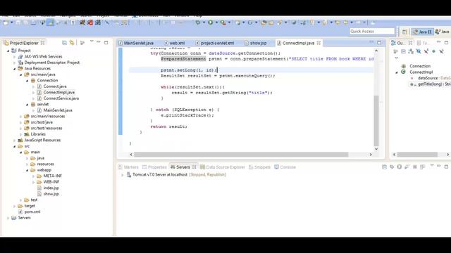The width and height of the screenshot is (451, 253).
Task: Select Tomcat v7.0 Server at localhost
Action: point(175,175)
